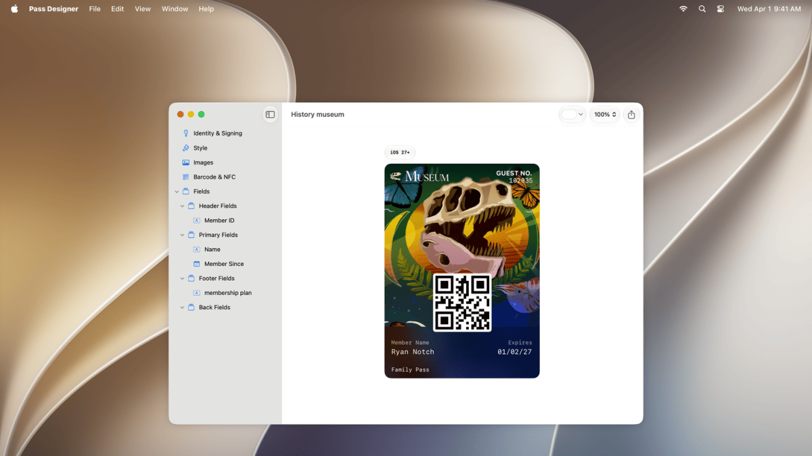Open the Apple menu logo
This screenshot has width=812, height=456.
(14, 9)
